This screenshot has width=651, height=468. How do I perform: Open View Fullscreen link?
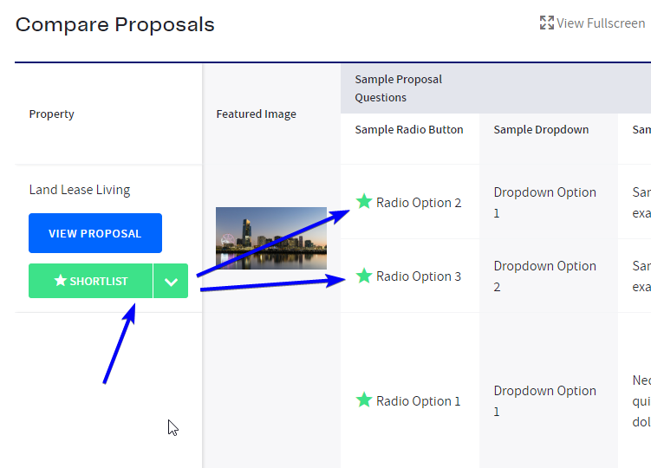(600, 23)
